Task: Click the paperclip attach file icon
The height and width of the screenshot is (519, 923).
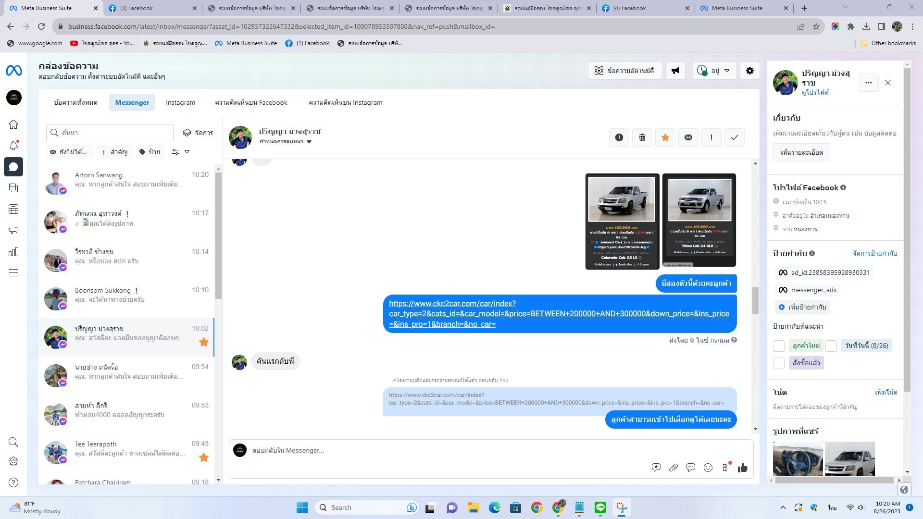Action: tap(673, 468)
